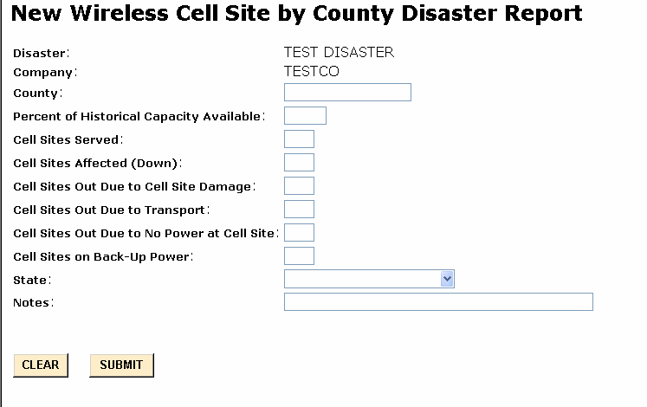This screenshot has height=407, width=647.
Task: Click the Disaster label text
Action: (41, 54)
